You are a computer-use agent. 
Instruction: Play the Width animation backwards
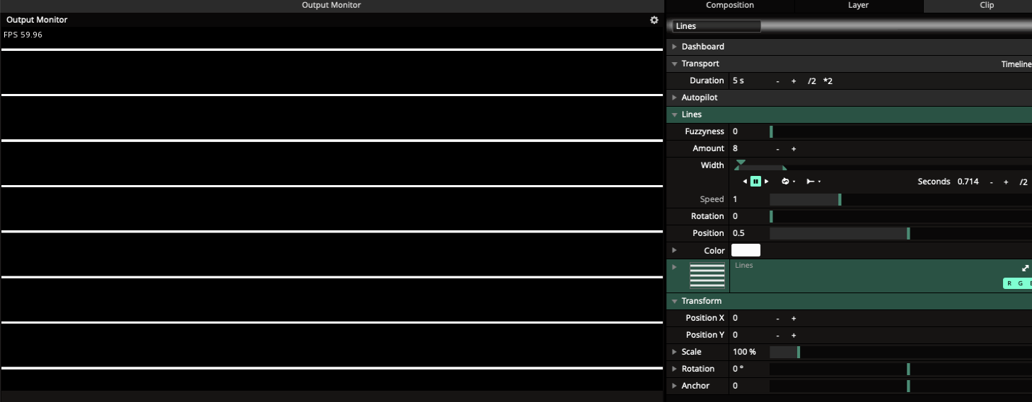click(x=745, y=182)
